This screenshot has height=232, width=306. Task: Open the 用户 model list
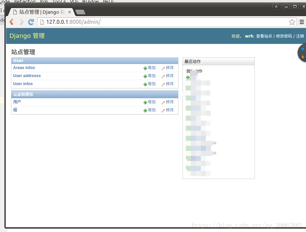[x=17, y=102]
